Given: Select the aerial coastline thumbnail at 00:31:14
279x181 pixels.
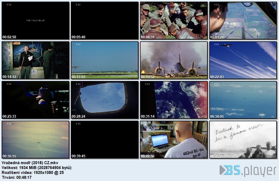Looking at the screenshot, I should [x=174, y=100].
